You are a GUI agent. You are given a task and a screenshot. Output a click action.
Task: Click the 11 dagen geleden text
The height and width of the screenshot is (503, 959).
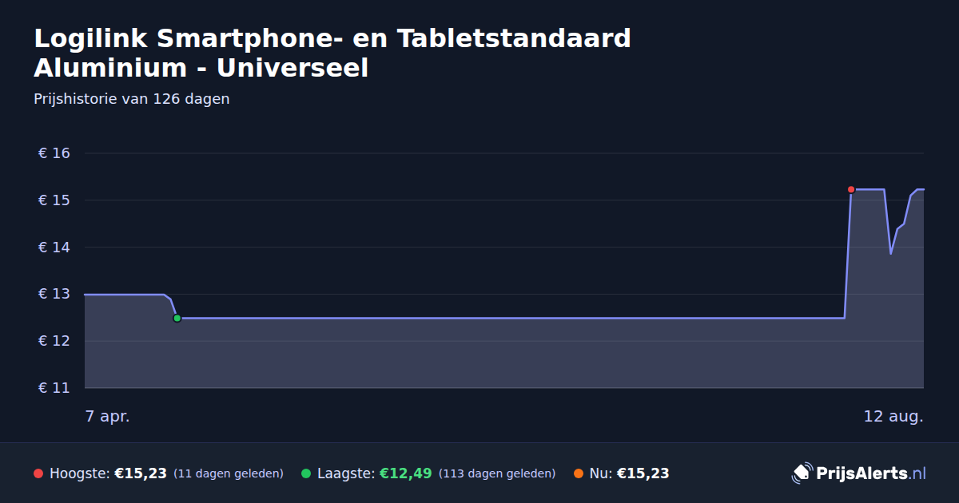click(229, 473)
